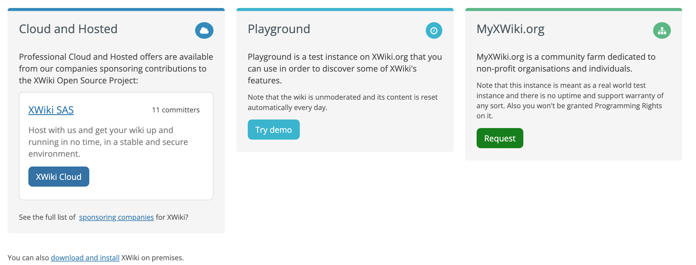This screenshot has height=265, width=696.
Task: Follow the sponsoring companies link
Action: [x=116, y=217]
